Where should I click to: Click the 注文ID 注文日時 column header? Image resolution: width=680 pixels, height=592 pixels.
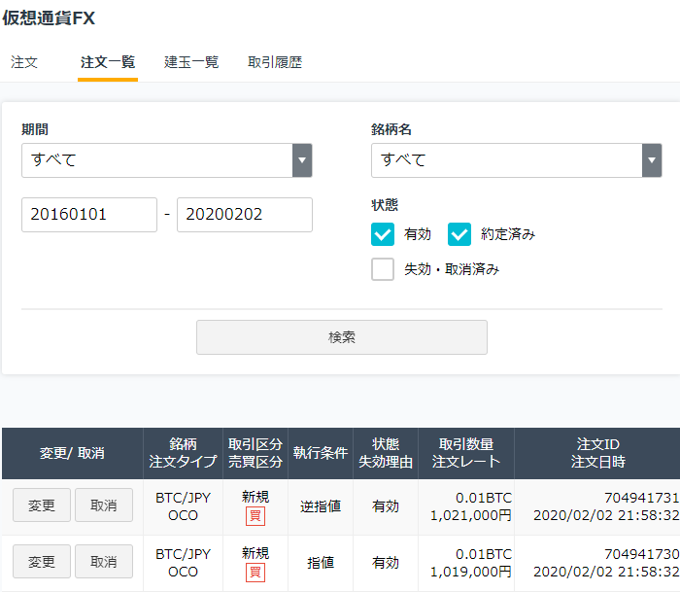point(597,453)
